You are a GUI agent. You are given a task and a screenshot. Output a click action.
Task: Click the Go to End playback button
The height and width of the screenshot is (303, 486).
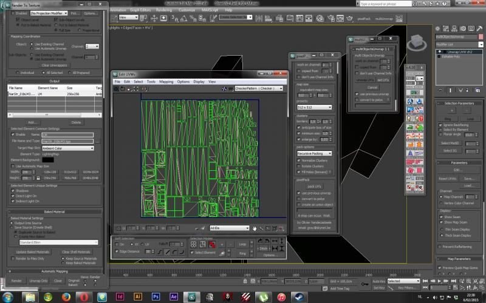click(453, 281)
